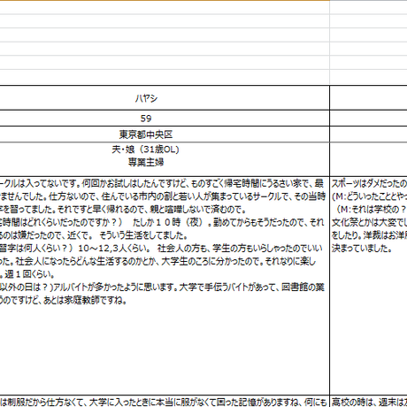Select the right-column cell starting with スポーツはダメだったの
407x407 pixels.
[369, 286]
